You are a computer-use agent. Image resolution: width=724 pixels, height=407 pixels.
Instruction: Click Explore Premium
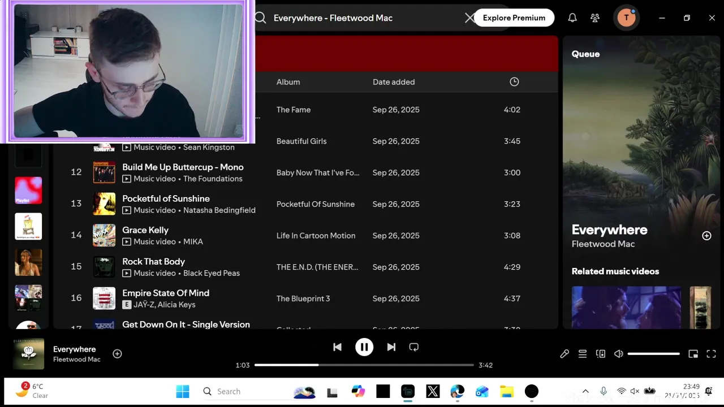[514, 18]
